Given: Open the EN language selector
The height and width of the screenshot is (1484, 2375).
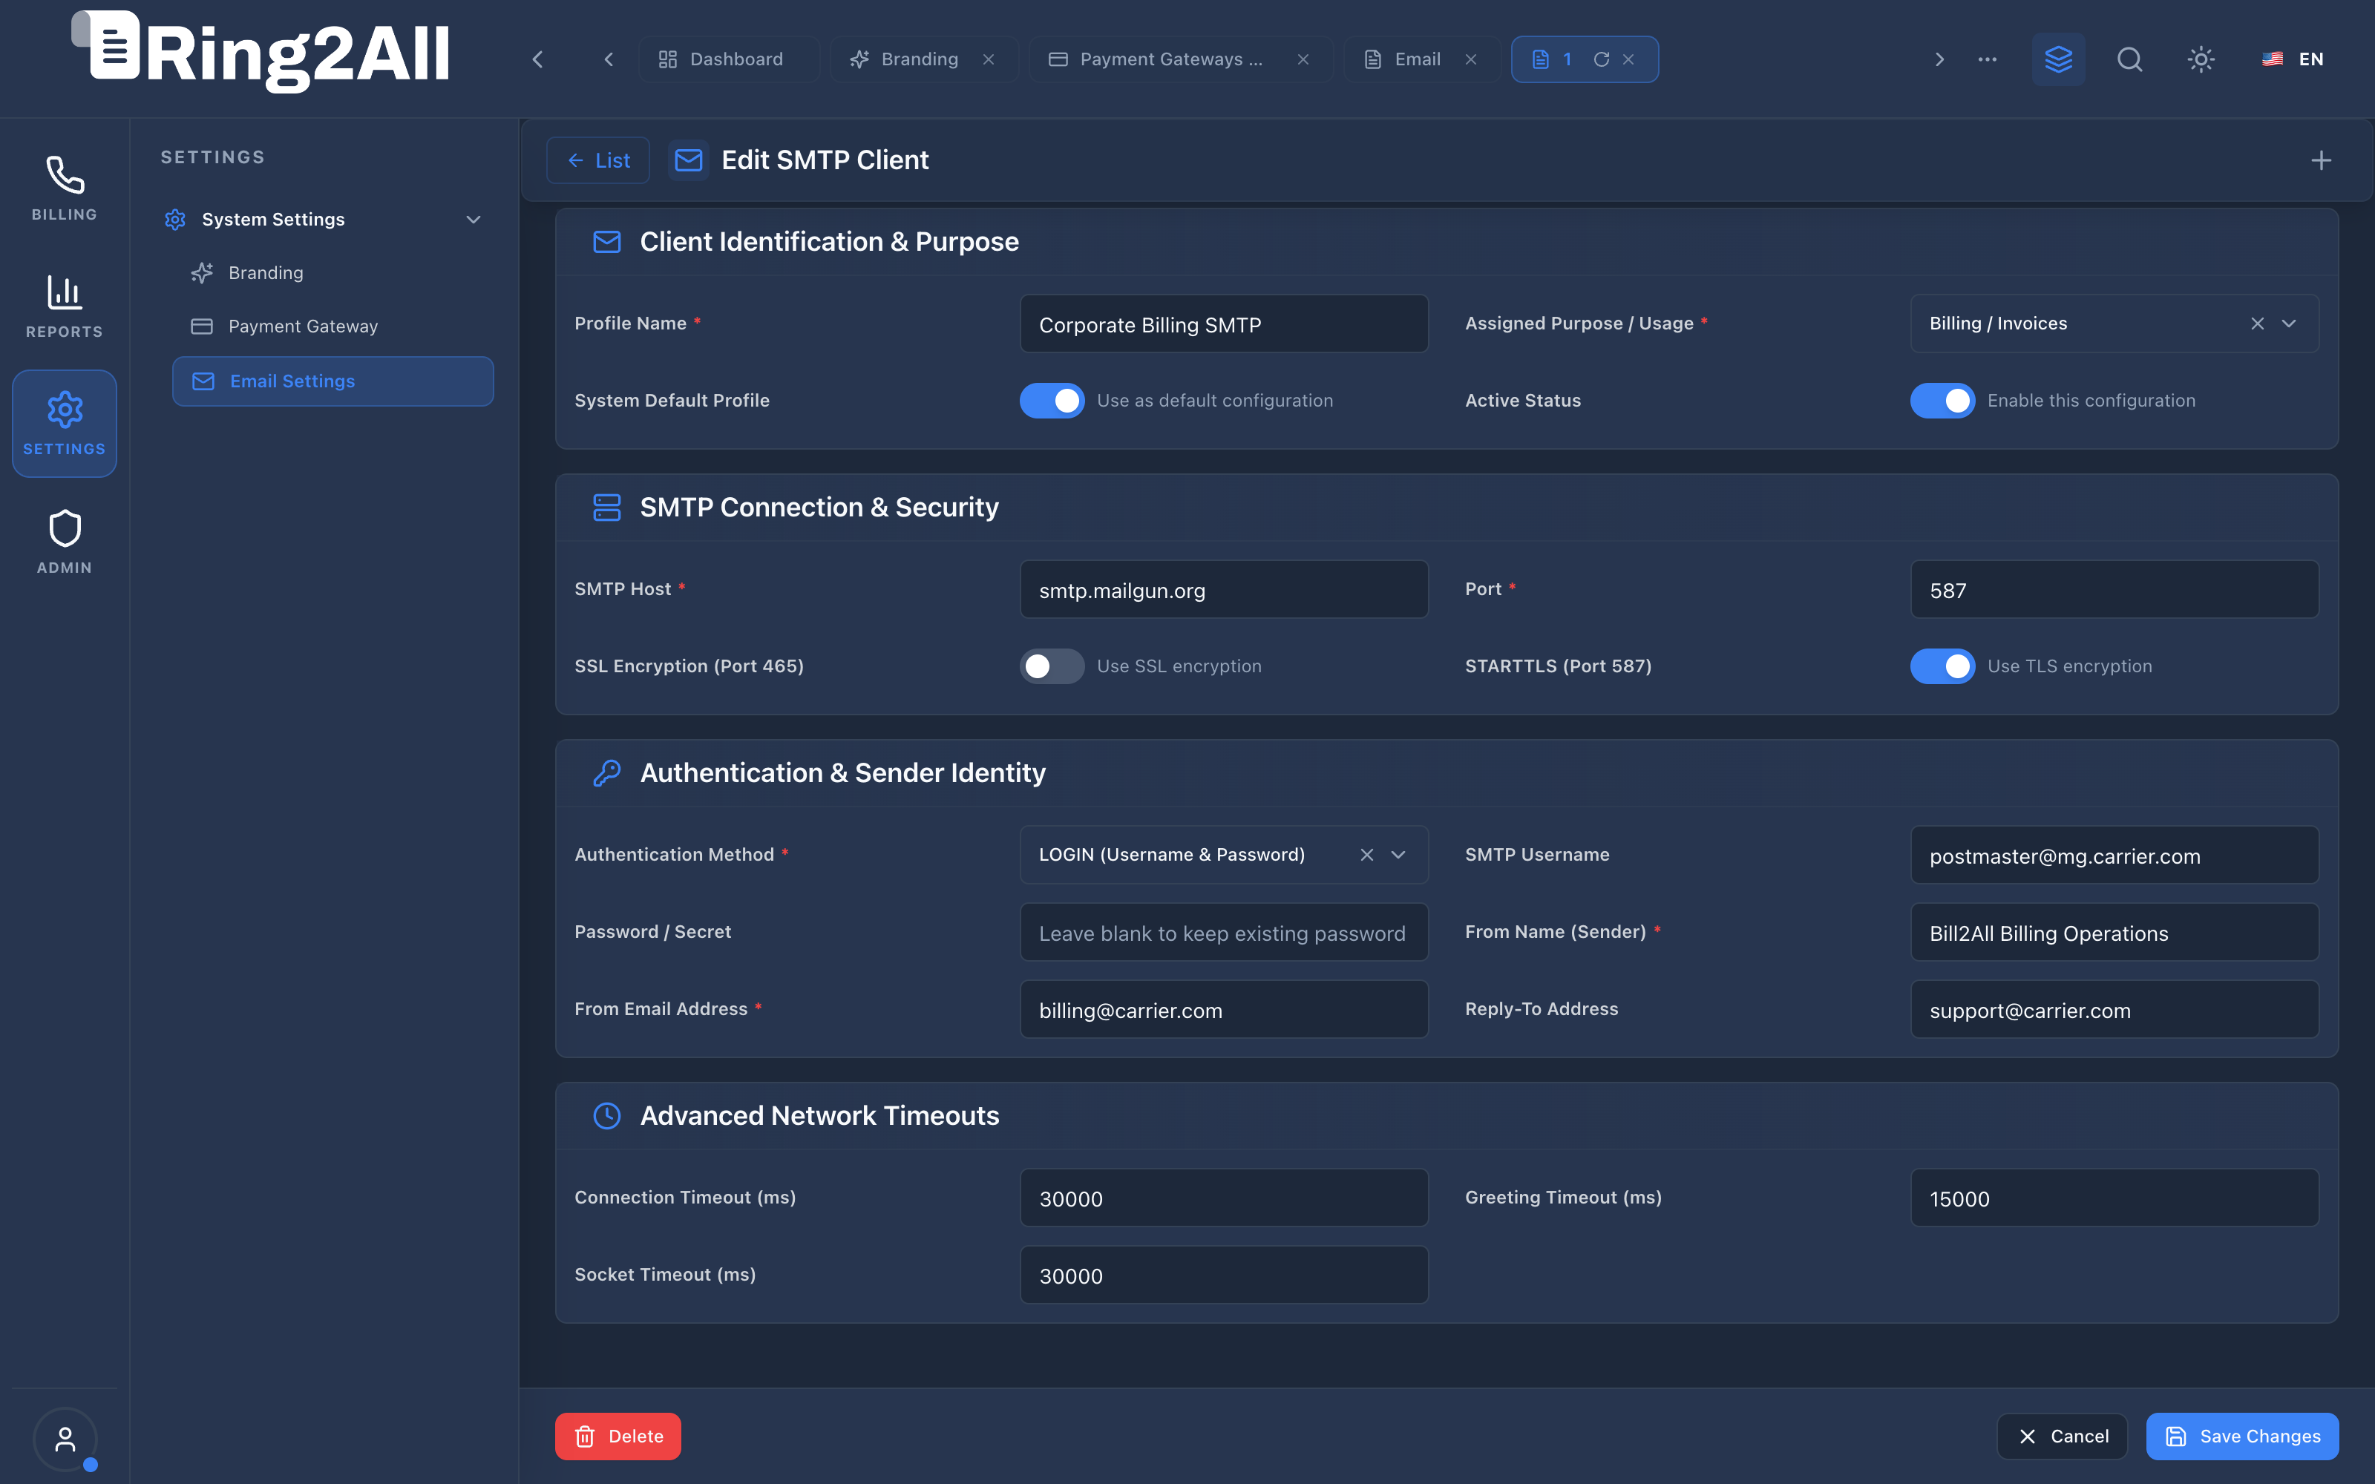Looking at the screenshot, I should pyautogui.click(x=2292, y=59).
